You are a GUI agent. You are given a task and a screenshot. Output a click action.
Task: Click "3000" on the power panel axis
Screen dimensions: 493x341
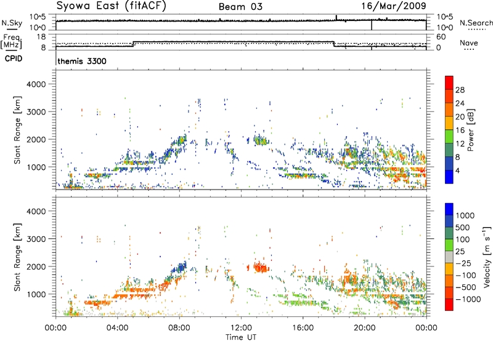(x=36, y=112)
